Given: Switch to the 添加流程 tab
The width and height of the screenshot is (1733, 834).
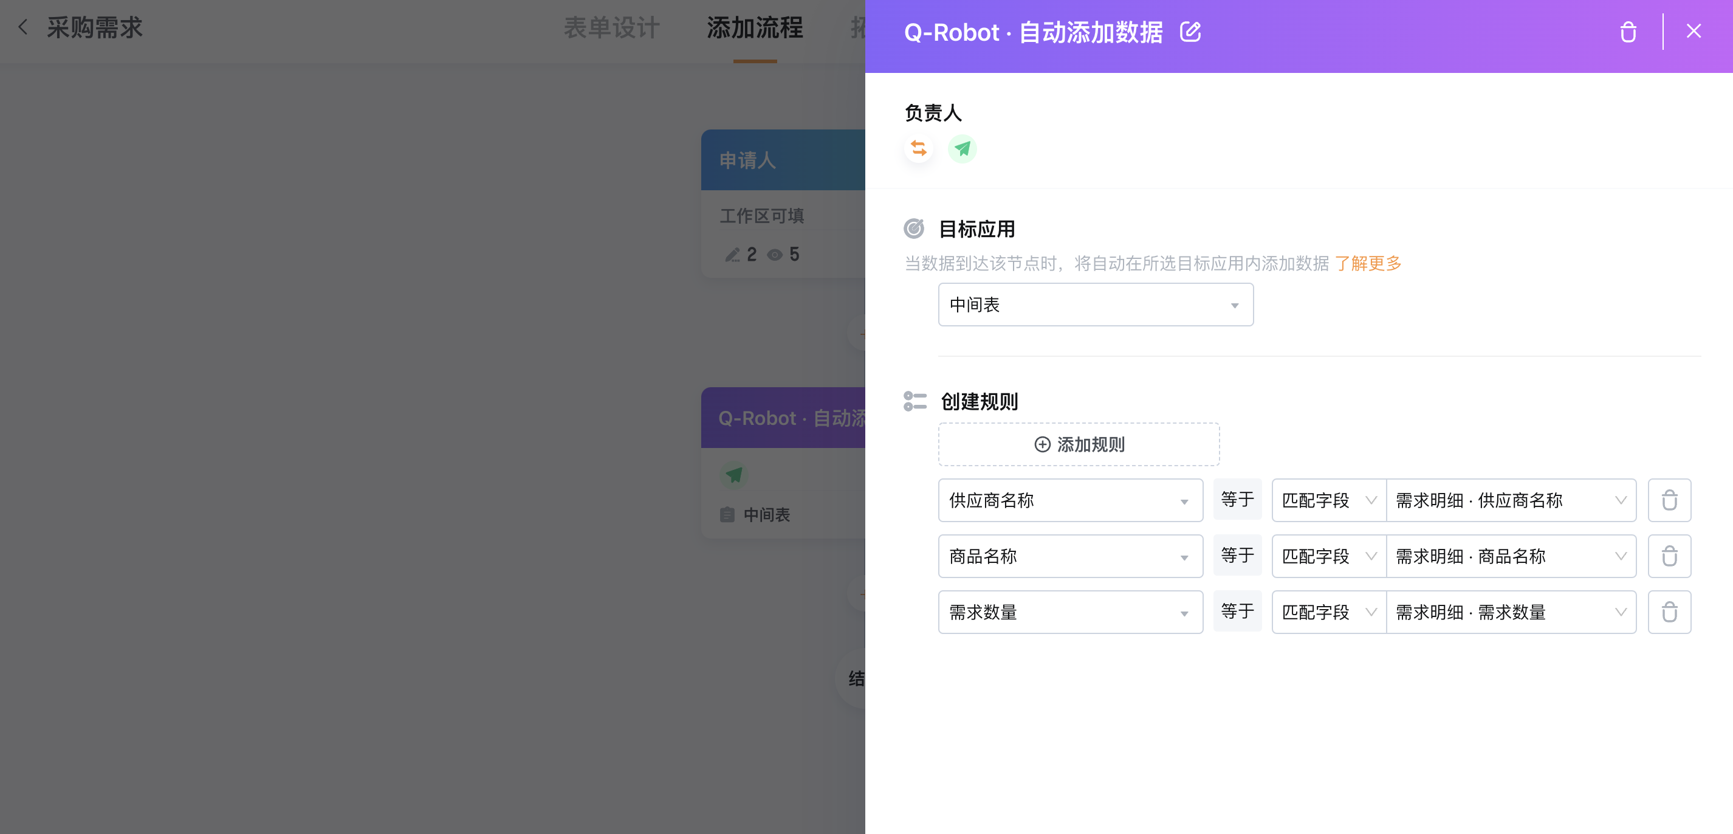Looking at the screenshot, I should (x=755, y=27).
